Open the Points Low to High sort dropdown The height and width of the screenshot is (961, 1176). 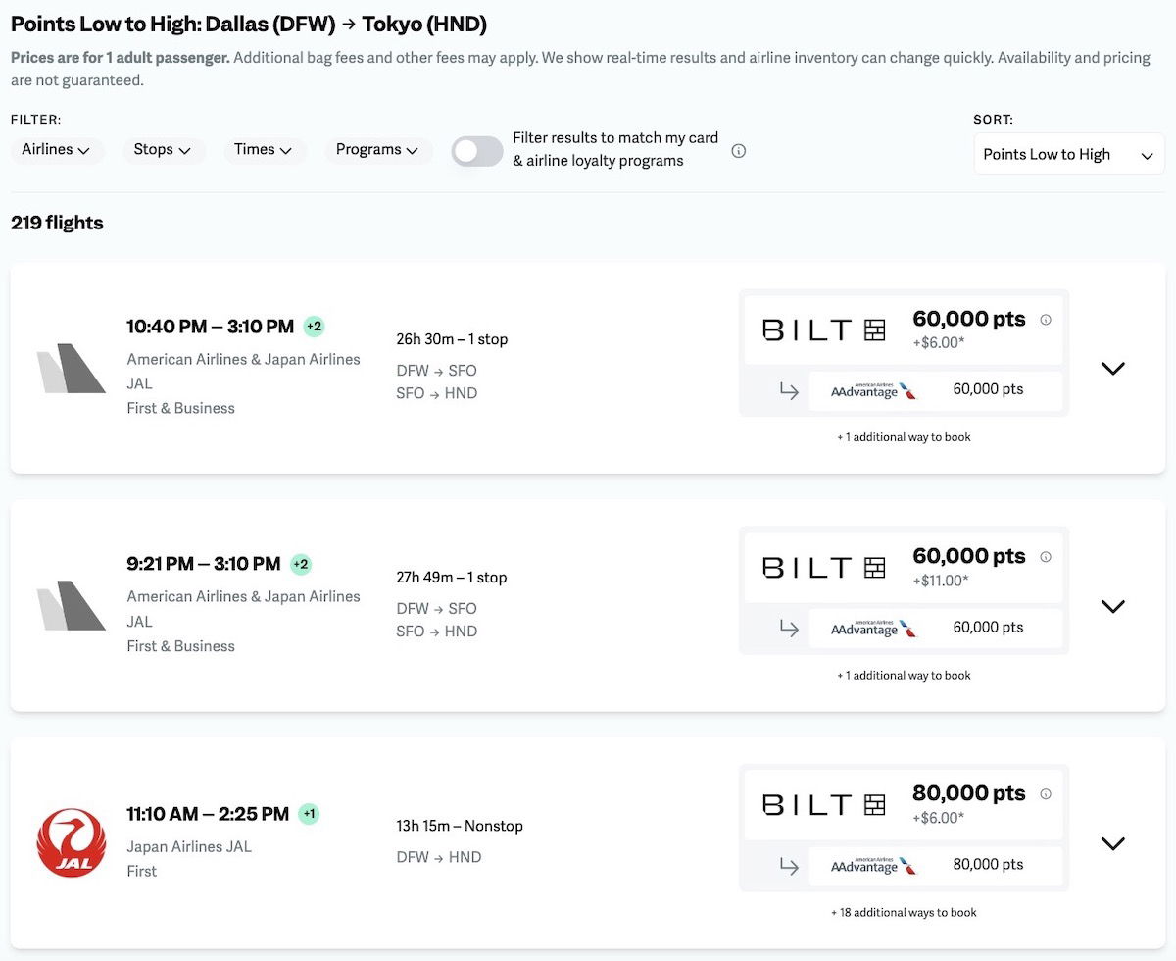[1069, 155]
